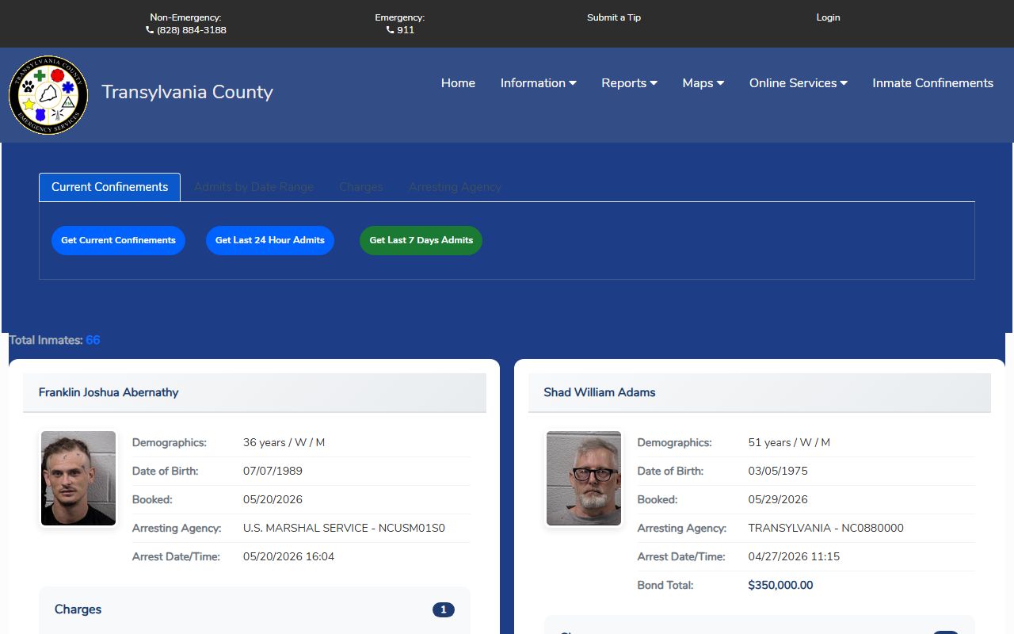This screenshot has width=1014, height=634.
Task: Click the non-emergency phone icon
Action: click(x=150, y=30)
